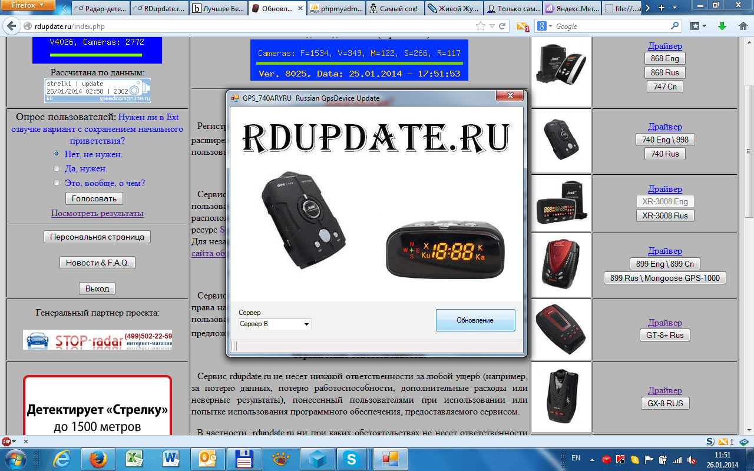This screenshot has height=471, width=754.
Task: Close the Russian GpsDevice Update dialog
Action: 510,96
